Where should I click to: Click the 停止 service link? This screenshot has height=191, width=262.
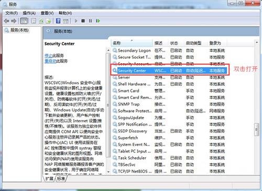[x=48, y=55]
